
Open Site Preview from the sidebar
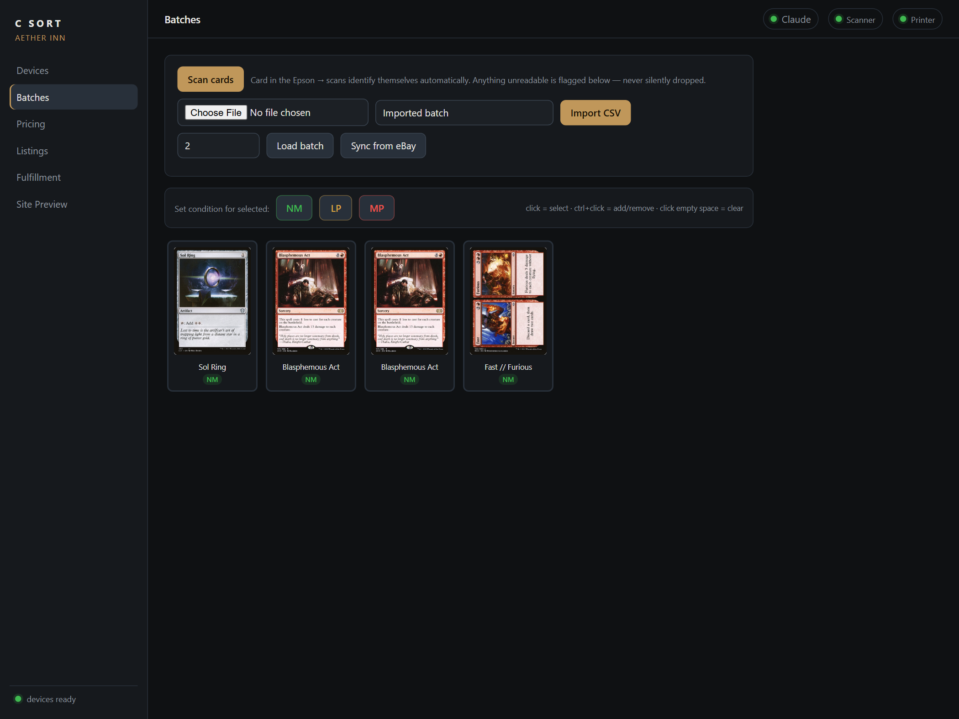click(74, 204)
